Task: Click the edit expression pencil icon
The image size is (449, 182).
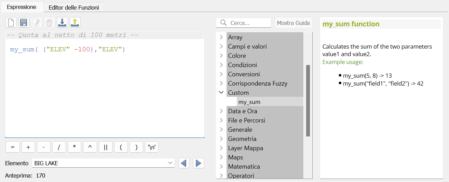Action: pos(37,23)
